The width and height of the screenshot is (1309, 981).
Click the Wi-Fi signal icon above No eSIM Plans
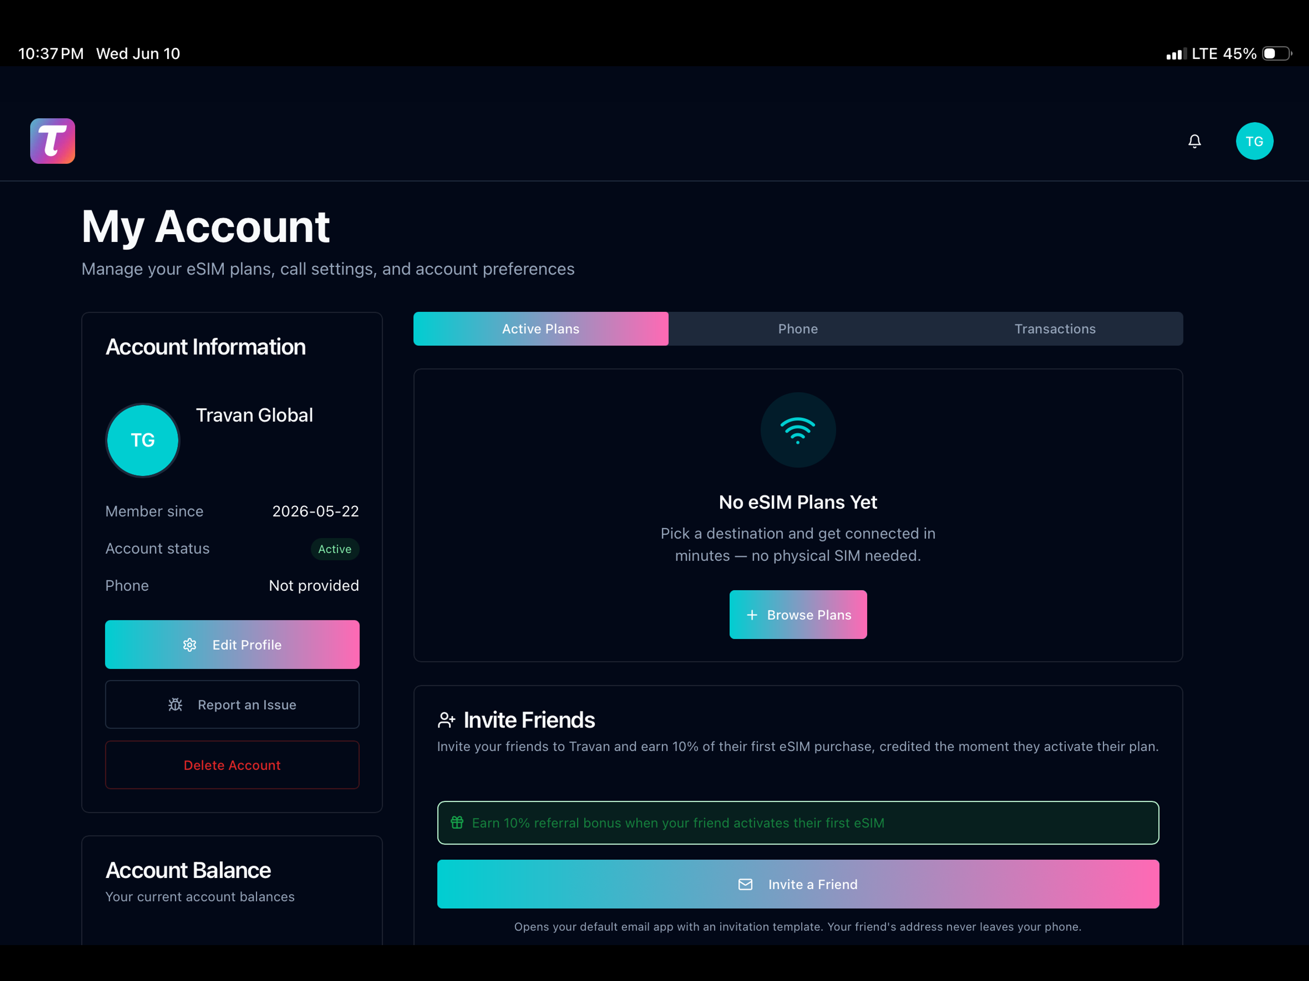click(798, 430)
